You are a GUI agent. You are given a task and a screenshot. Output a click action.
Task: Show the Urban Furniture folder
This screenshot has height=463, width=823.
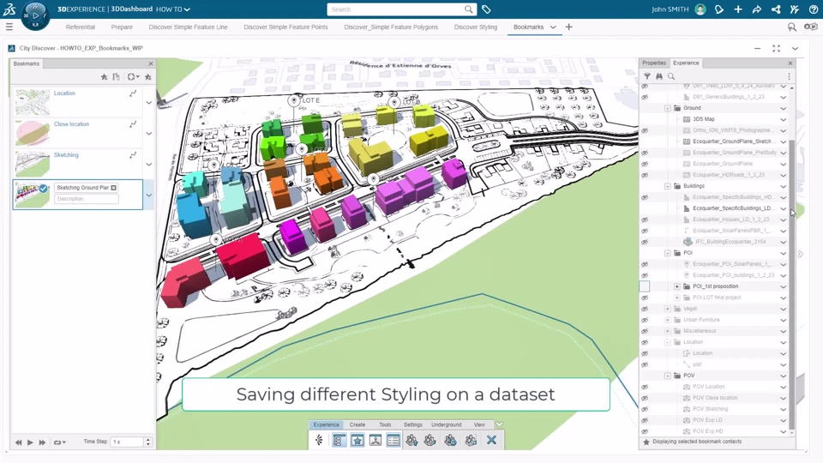pos(645,320)
